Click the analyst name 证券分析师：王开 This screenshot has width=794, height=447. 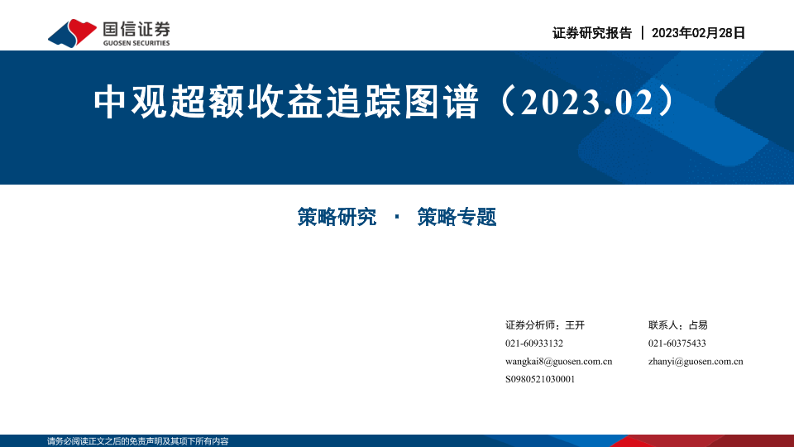pyautogui.click(x=544, y=325)
